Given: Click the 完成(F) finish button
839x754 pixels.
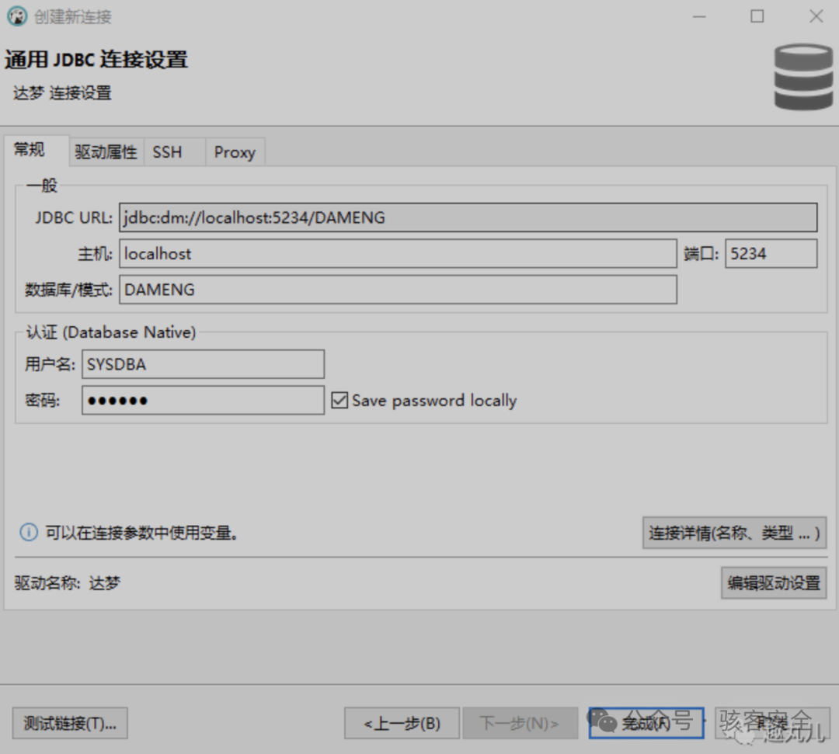Looking at the screenshot, I should click(x=646, y=723).
